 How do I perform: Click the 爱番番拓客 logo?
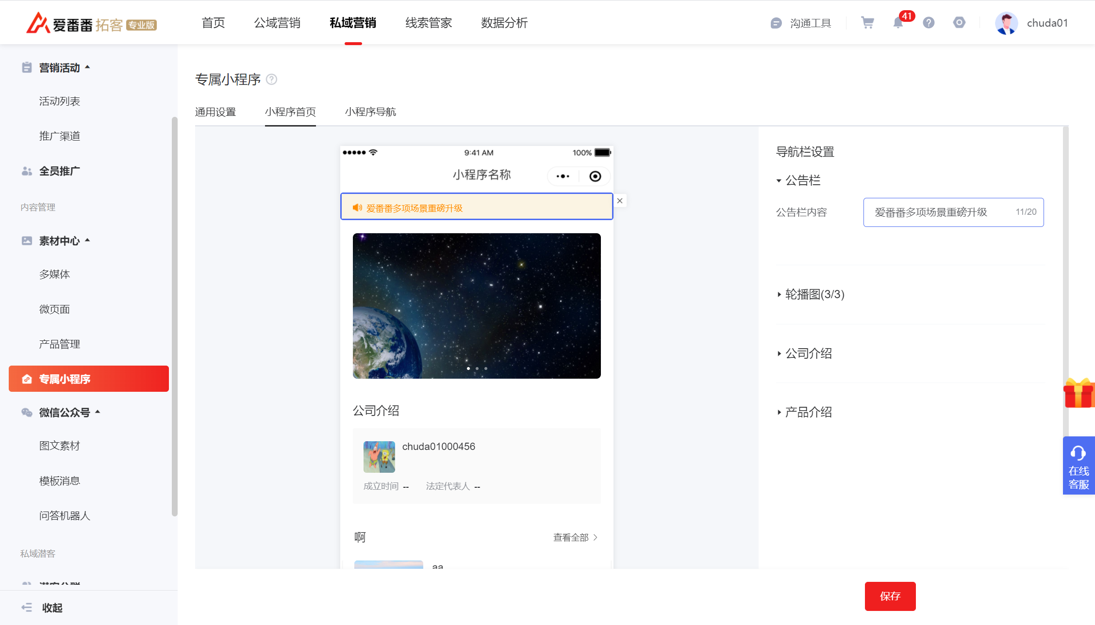91,23
